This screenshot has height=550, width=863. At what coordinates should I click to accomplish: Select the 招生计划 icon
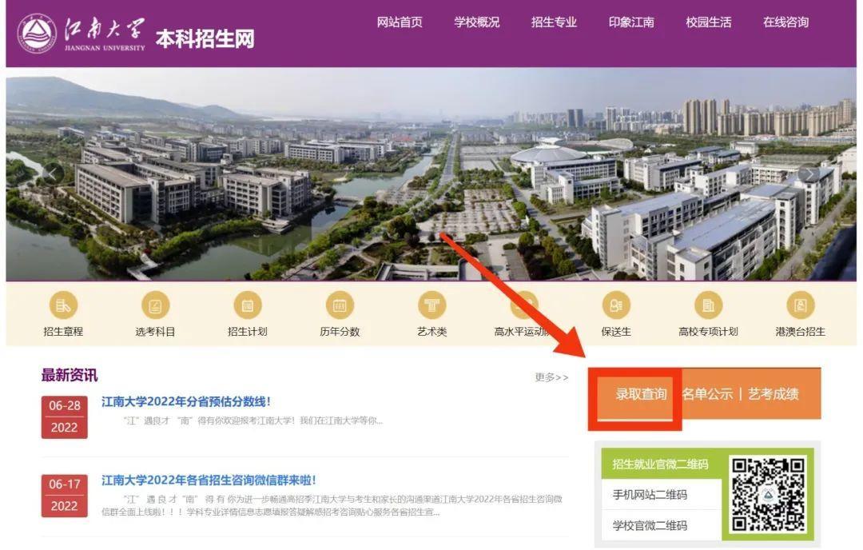point(248,305)
